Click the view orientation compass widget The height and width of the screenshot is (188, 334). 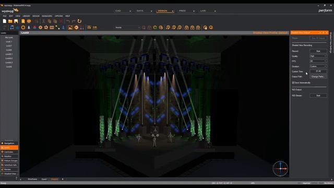[280, 169]
